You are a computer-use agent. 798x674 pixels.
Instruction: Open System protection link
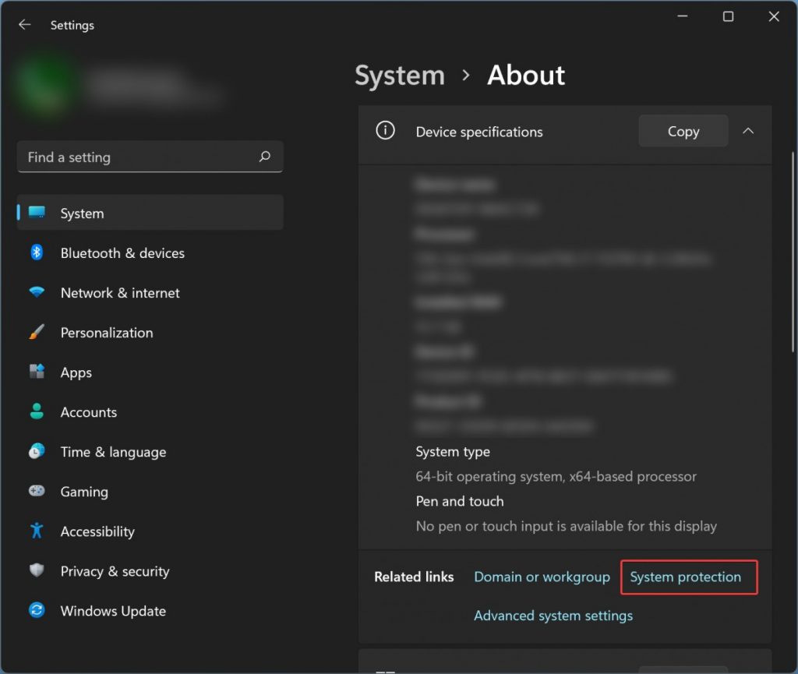685,577
